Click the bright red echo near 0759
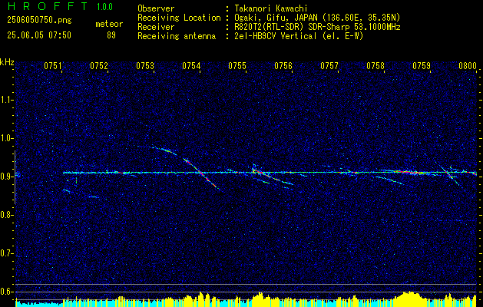Viewport: 483px width, 307px height. (x=412, y=172)
